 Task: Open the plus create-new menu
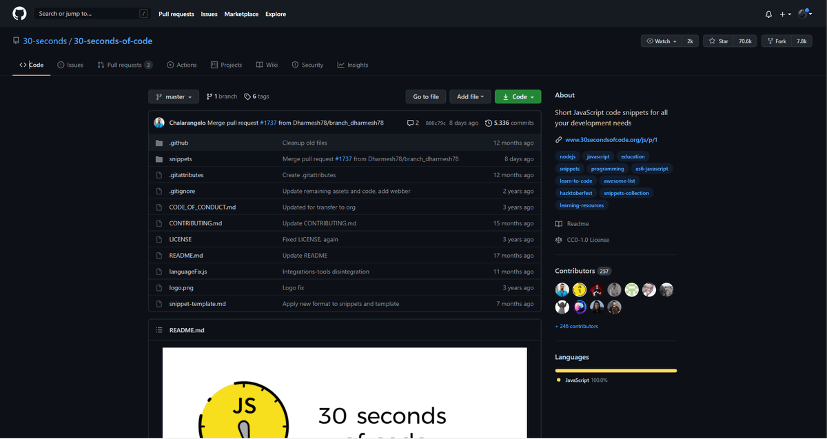pyautogui.click(x=785, y=14)
